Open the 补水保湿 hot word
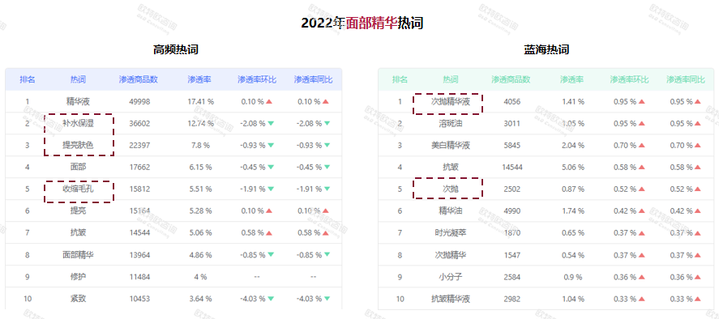 [78, 123]
